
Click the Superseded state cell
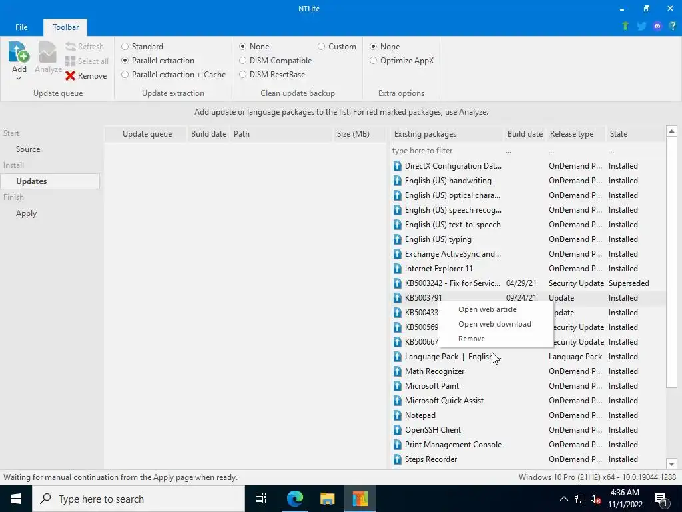coord(629,283)
